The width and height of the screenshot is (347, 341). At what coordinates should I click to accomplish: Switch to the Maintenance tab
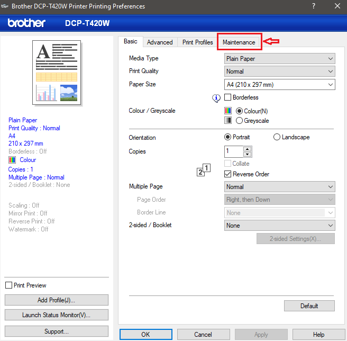pos(239,42)
